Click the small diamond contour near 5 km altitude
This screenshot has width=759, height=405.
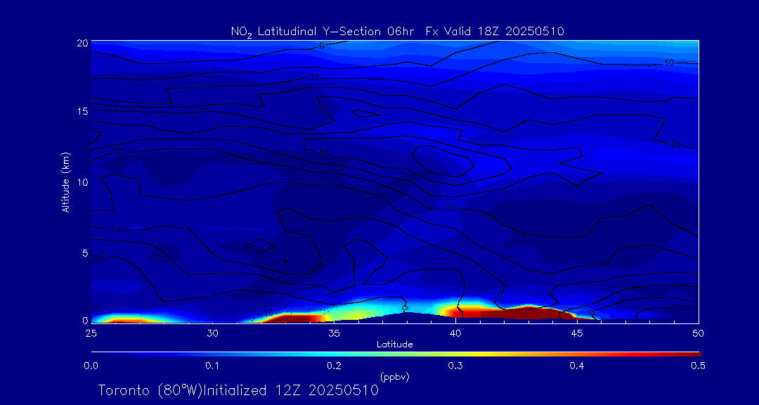pyautogui.click(x=261, y=245)
